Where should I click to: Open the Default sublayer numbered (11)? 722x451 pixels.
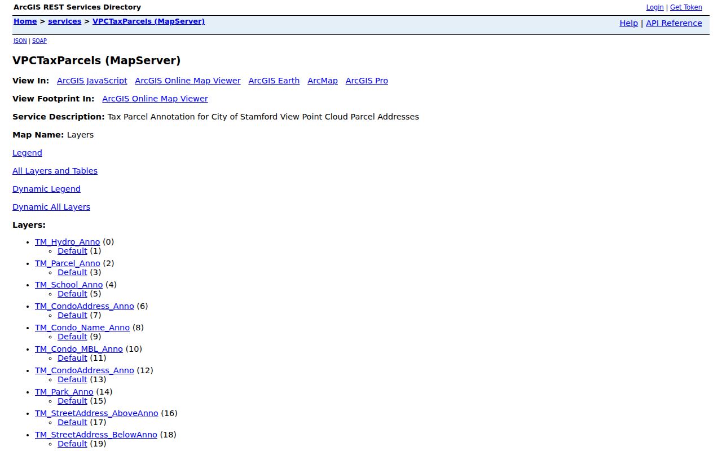click(72, 358)
